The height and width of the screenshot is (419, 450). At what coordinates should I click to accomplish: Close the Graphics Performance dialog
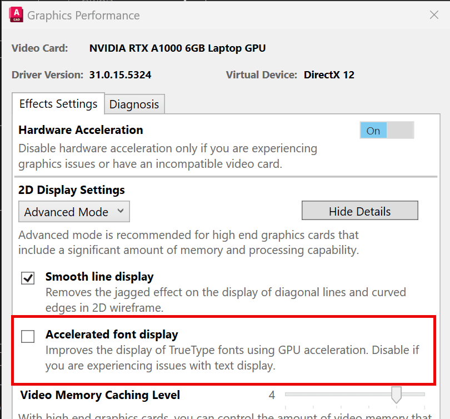[x=434, y=14]
